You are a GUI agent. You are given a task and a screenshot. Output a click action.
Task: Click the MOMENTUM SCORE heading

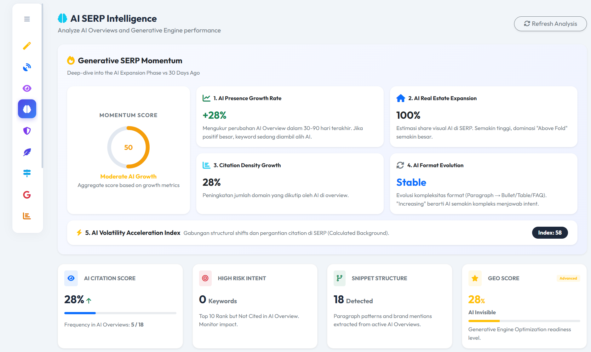tap(128, 115)
